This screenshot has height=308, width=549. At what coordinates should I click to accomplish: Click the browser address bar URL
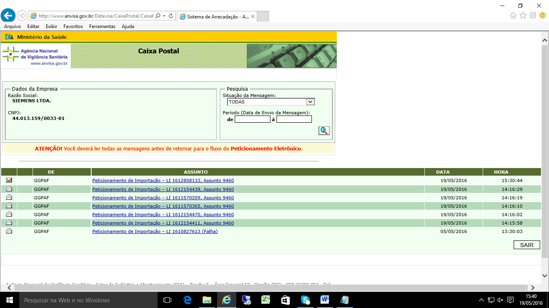pyautogui.click(x=96, y=16)
